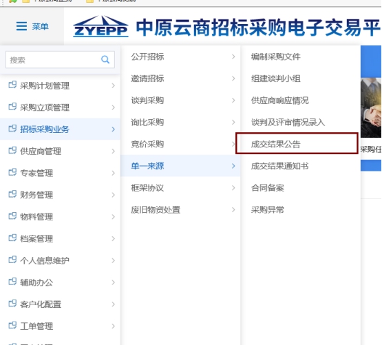Click into the 搜索 input field
This screenshot has height=345, width=382.
coord(53,59)
